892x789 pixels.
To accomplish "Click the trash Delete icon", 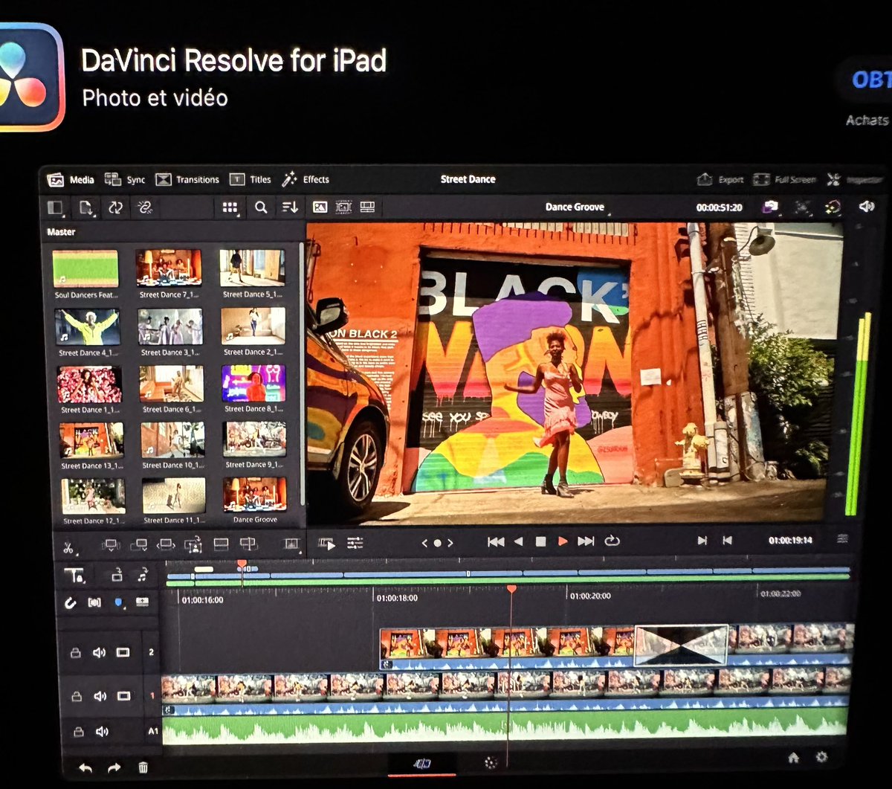I will 143,767.
